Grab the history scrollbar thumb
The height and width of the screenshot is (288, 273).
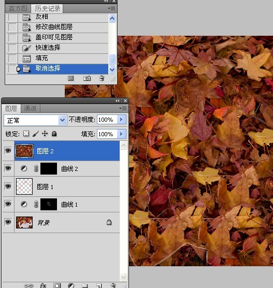coord(112,60)
